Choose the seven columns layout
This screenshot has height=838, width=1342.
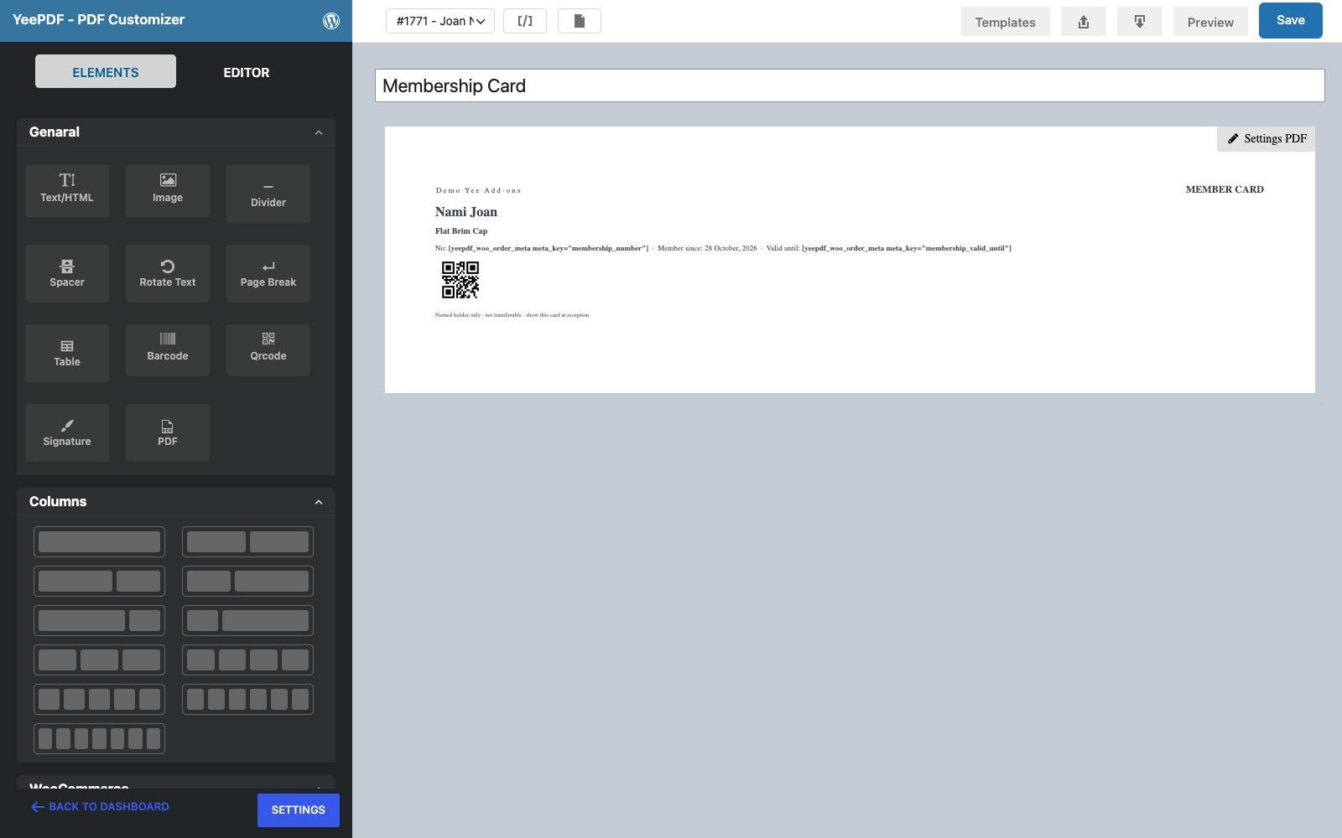click(x=99, y=738)
